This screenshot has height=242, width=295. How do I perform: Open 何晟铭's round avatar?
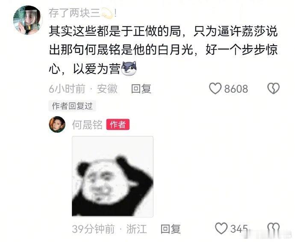pyautogui.click(x=57, y=124)
